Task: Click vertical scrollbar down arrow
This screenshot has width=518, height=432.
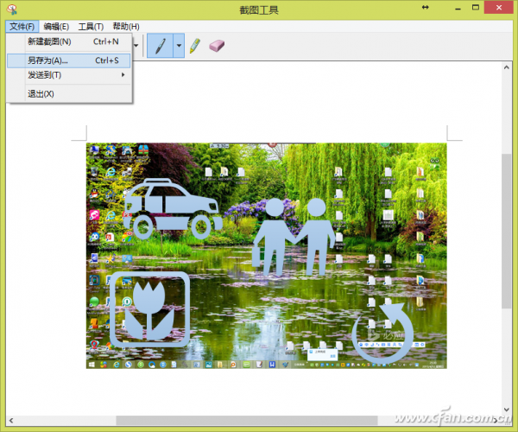Action: point(507,410)
